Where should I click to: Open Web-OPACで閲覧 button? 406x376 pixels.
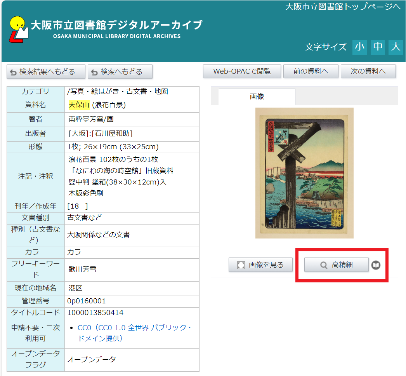[x=242, y=71]
